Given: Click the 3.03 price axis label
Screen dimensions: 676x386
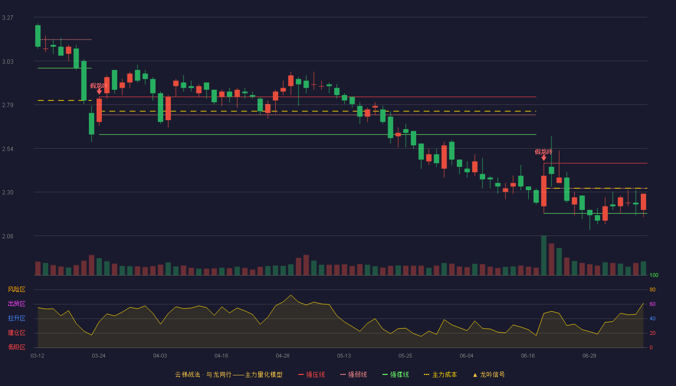Looking at the screenshot, I should 8,62.
